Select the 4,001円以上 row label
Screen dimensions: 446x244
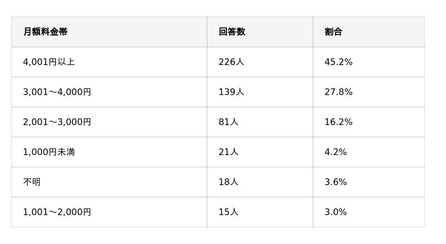49,62
